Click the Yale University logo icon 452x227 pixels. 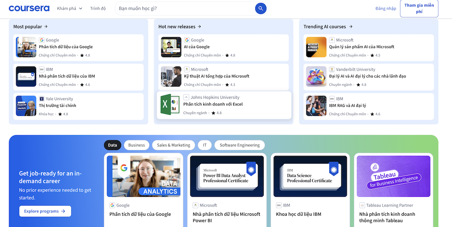click(x=42, y=99)
